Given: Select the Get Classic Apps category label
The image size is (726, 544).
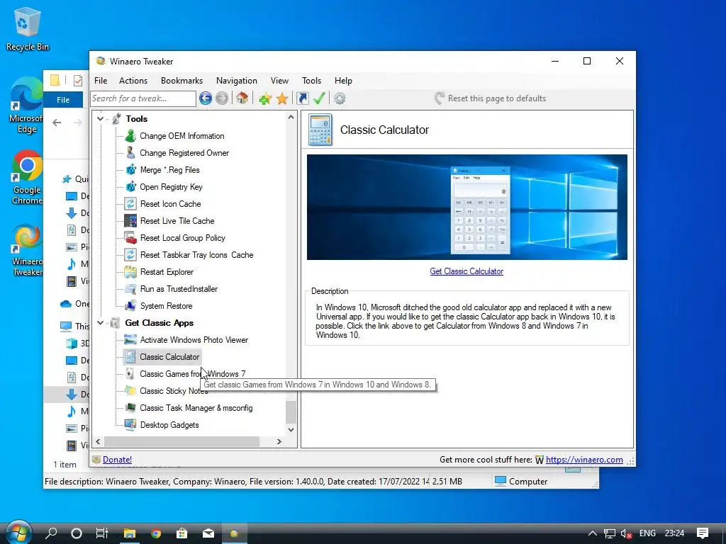Looking at the screenshot, I should pos(160,323).
